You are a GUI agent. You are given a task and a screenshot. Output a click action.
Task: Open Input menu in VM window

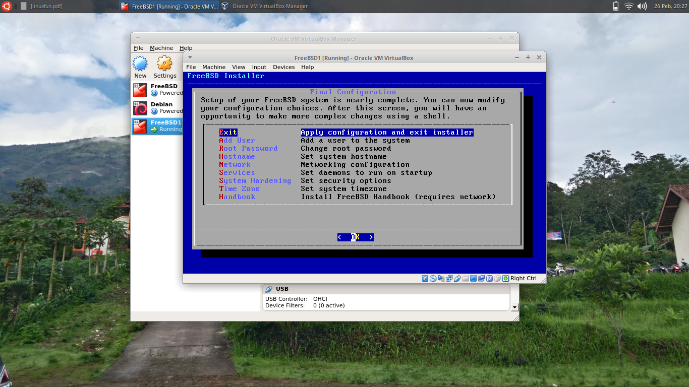click(259, 67)
